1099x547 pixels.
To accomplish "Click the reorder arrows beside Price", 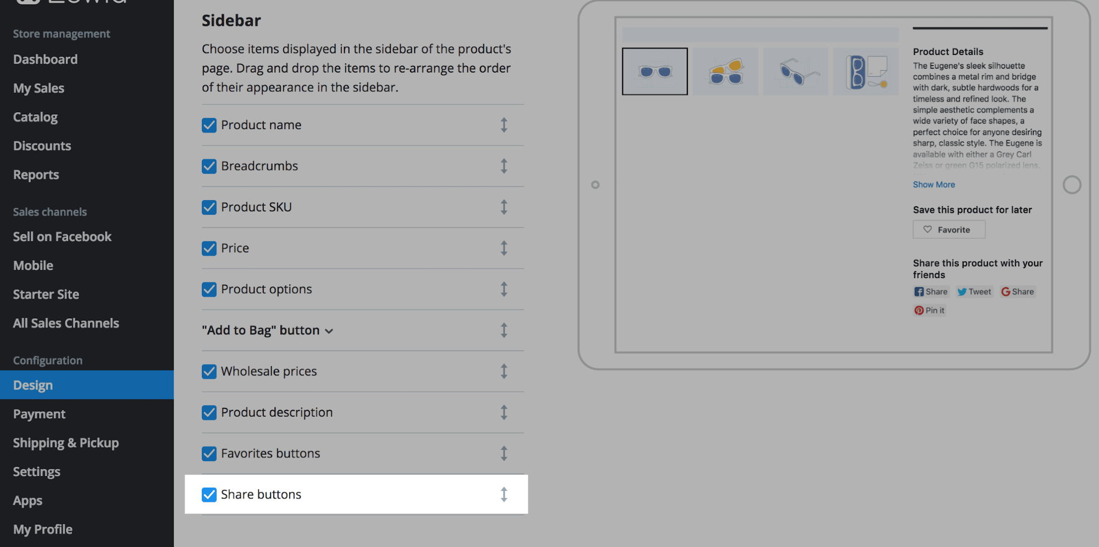I will click(x=504, y=248).
